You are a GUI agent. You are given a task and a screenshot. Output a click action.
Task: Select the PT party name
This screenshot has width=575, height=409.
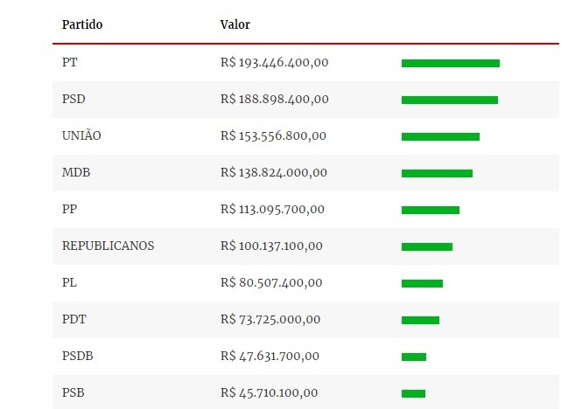tap(70, 63)
